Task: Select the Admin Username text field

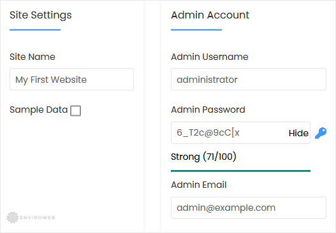Action: pyautogui.click(x=249, y=80)
